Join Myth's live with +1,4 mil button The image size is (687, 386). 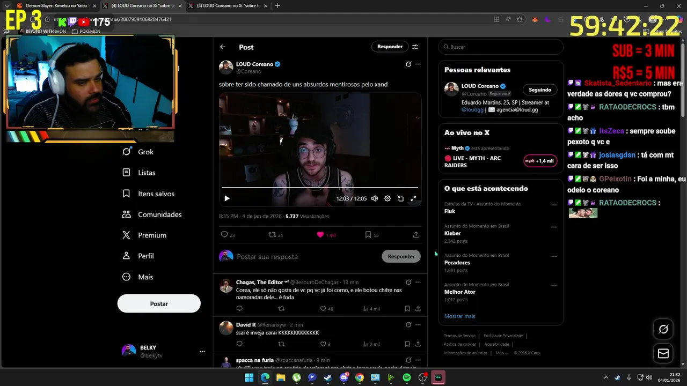(x=540, y=161)
